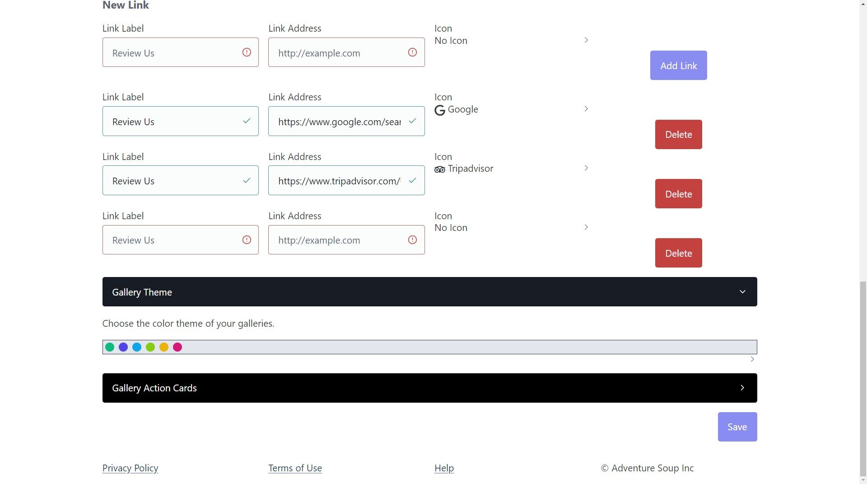
Task: Select the green theme color dot
Action: point(110,347)
